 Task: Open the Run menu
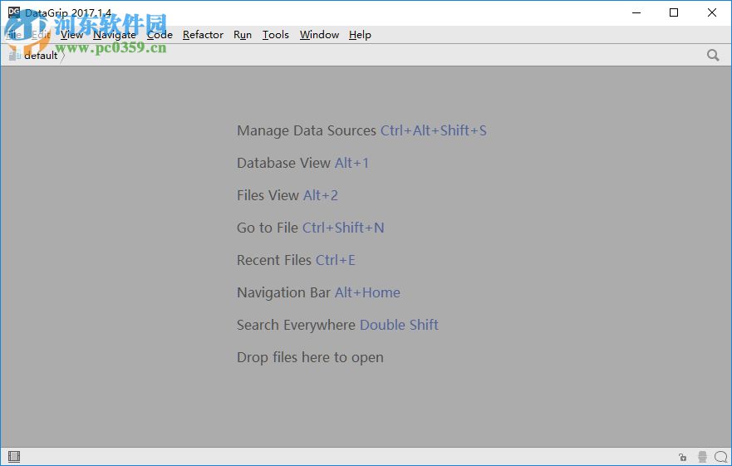coord(243,35)
